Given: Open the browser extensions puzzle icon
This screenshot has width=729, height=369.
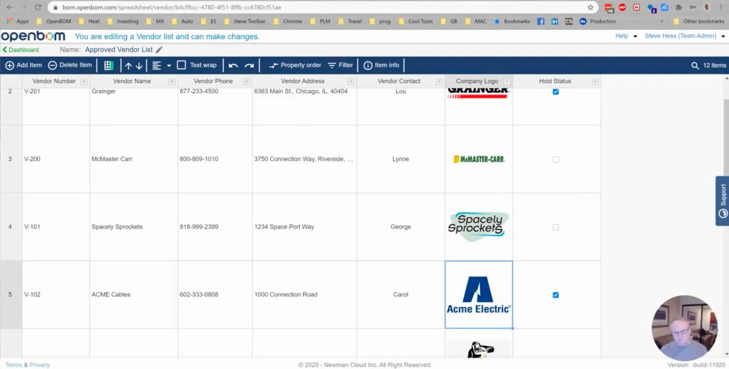Looking at the screenshot, I should [x=679, y=7].
